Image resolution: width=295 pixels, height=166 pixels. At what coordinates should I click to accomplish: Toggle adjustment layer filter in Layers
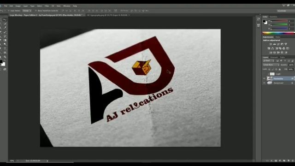click(x=281, y=61)
